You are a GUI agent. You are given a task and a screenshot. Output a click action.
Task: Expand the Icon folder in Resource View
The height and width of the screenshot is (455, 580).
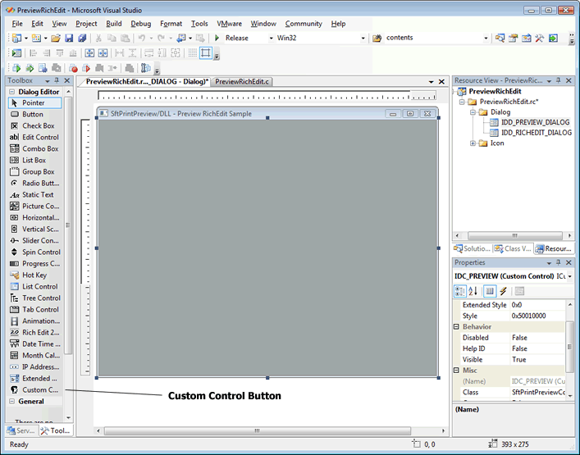pos(473,143)
